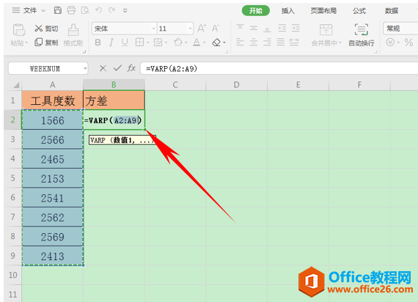Screen dimensions: 418x302
Task: Switch to the 页面布局 tab
Action: (x=323, y=11)
